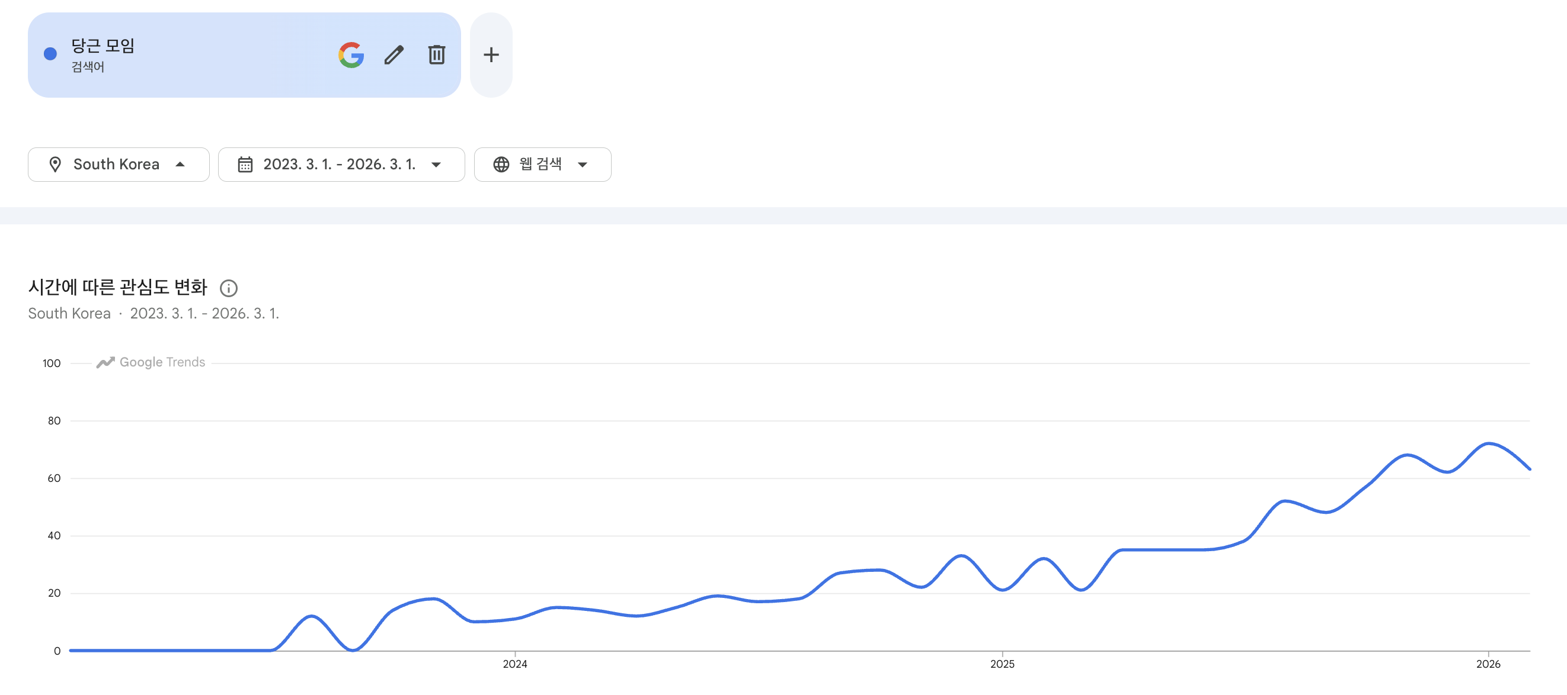Add a comparison term with plus button
This screenshot has height=695, width=1567.
(491, 54)
